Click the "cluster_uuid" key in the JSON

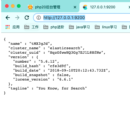[24, 52]
